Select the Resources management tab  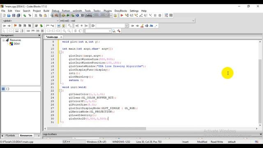click(26, 136)
